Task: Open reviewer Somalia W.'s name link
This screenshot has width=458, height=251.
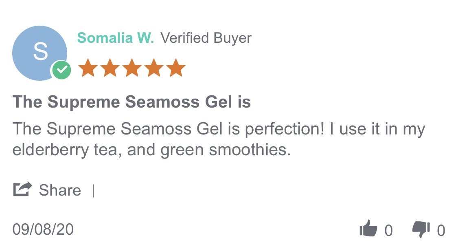Action: click(116, 38)
